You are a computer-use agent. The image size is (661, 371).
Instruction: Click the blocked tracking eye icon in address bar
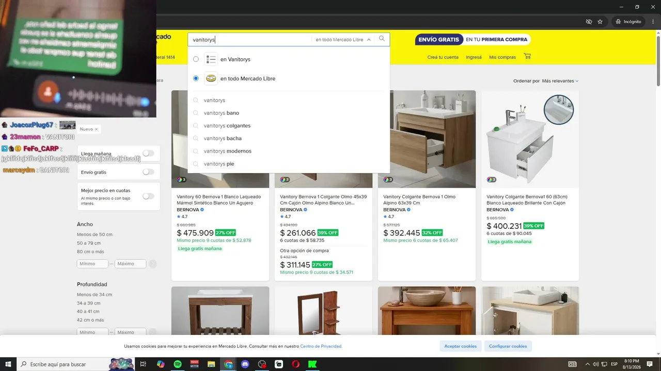point(589,22)
